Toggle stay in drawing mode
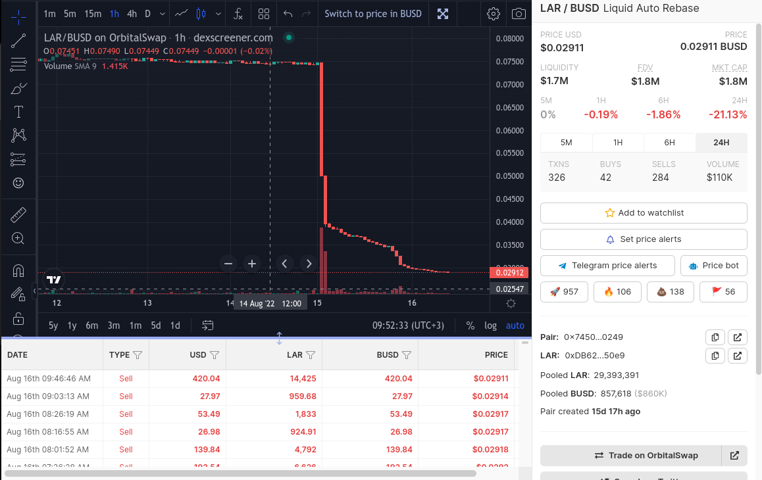The image size is (762, 480). coord(18,295)
